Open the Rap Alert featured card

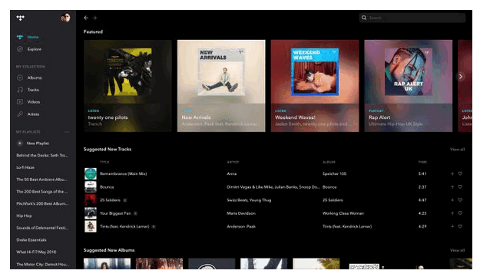click(409, 86)
